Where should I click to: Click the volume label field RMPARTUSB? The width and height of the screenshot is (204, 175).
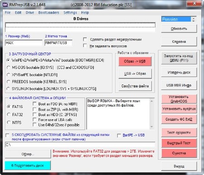[x=58, y=43]
